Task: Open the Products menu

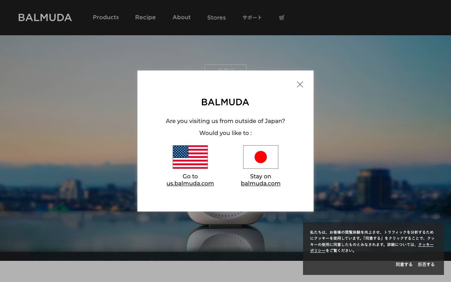Action: tap(106, 17)
